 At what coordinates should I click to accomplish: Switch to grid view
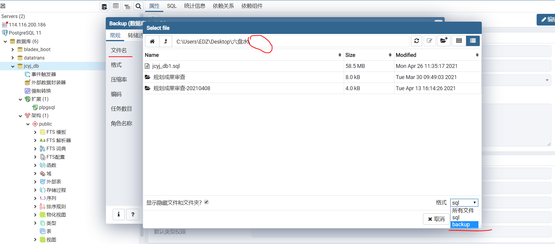(459, 41)
